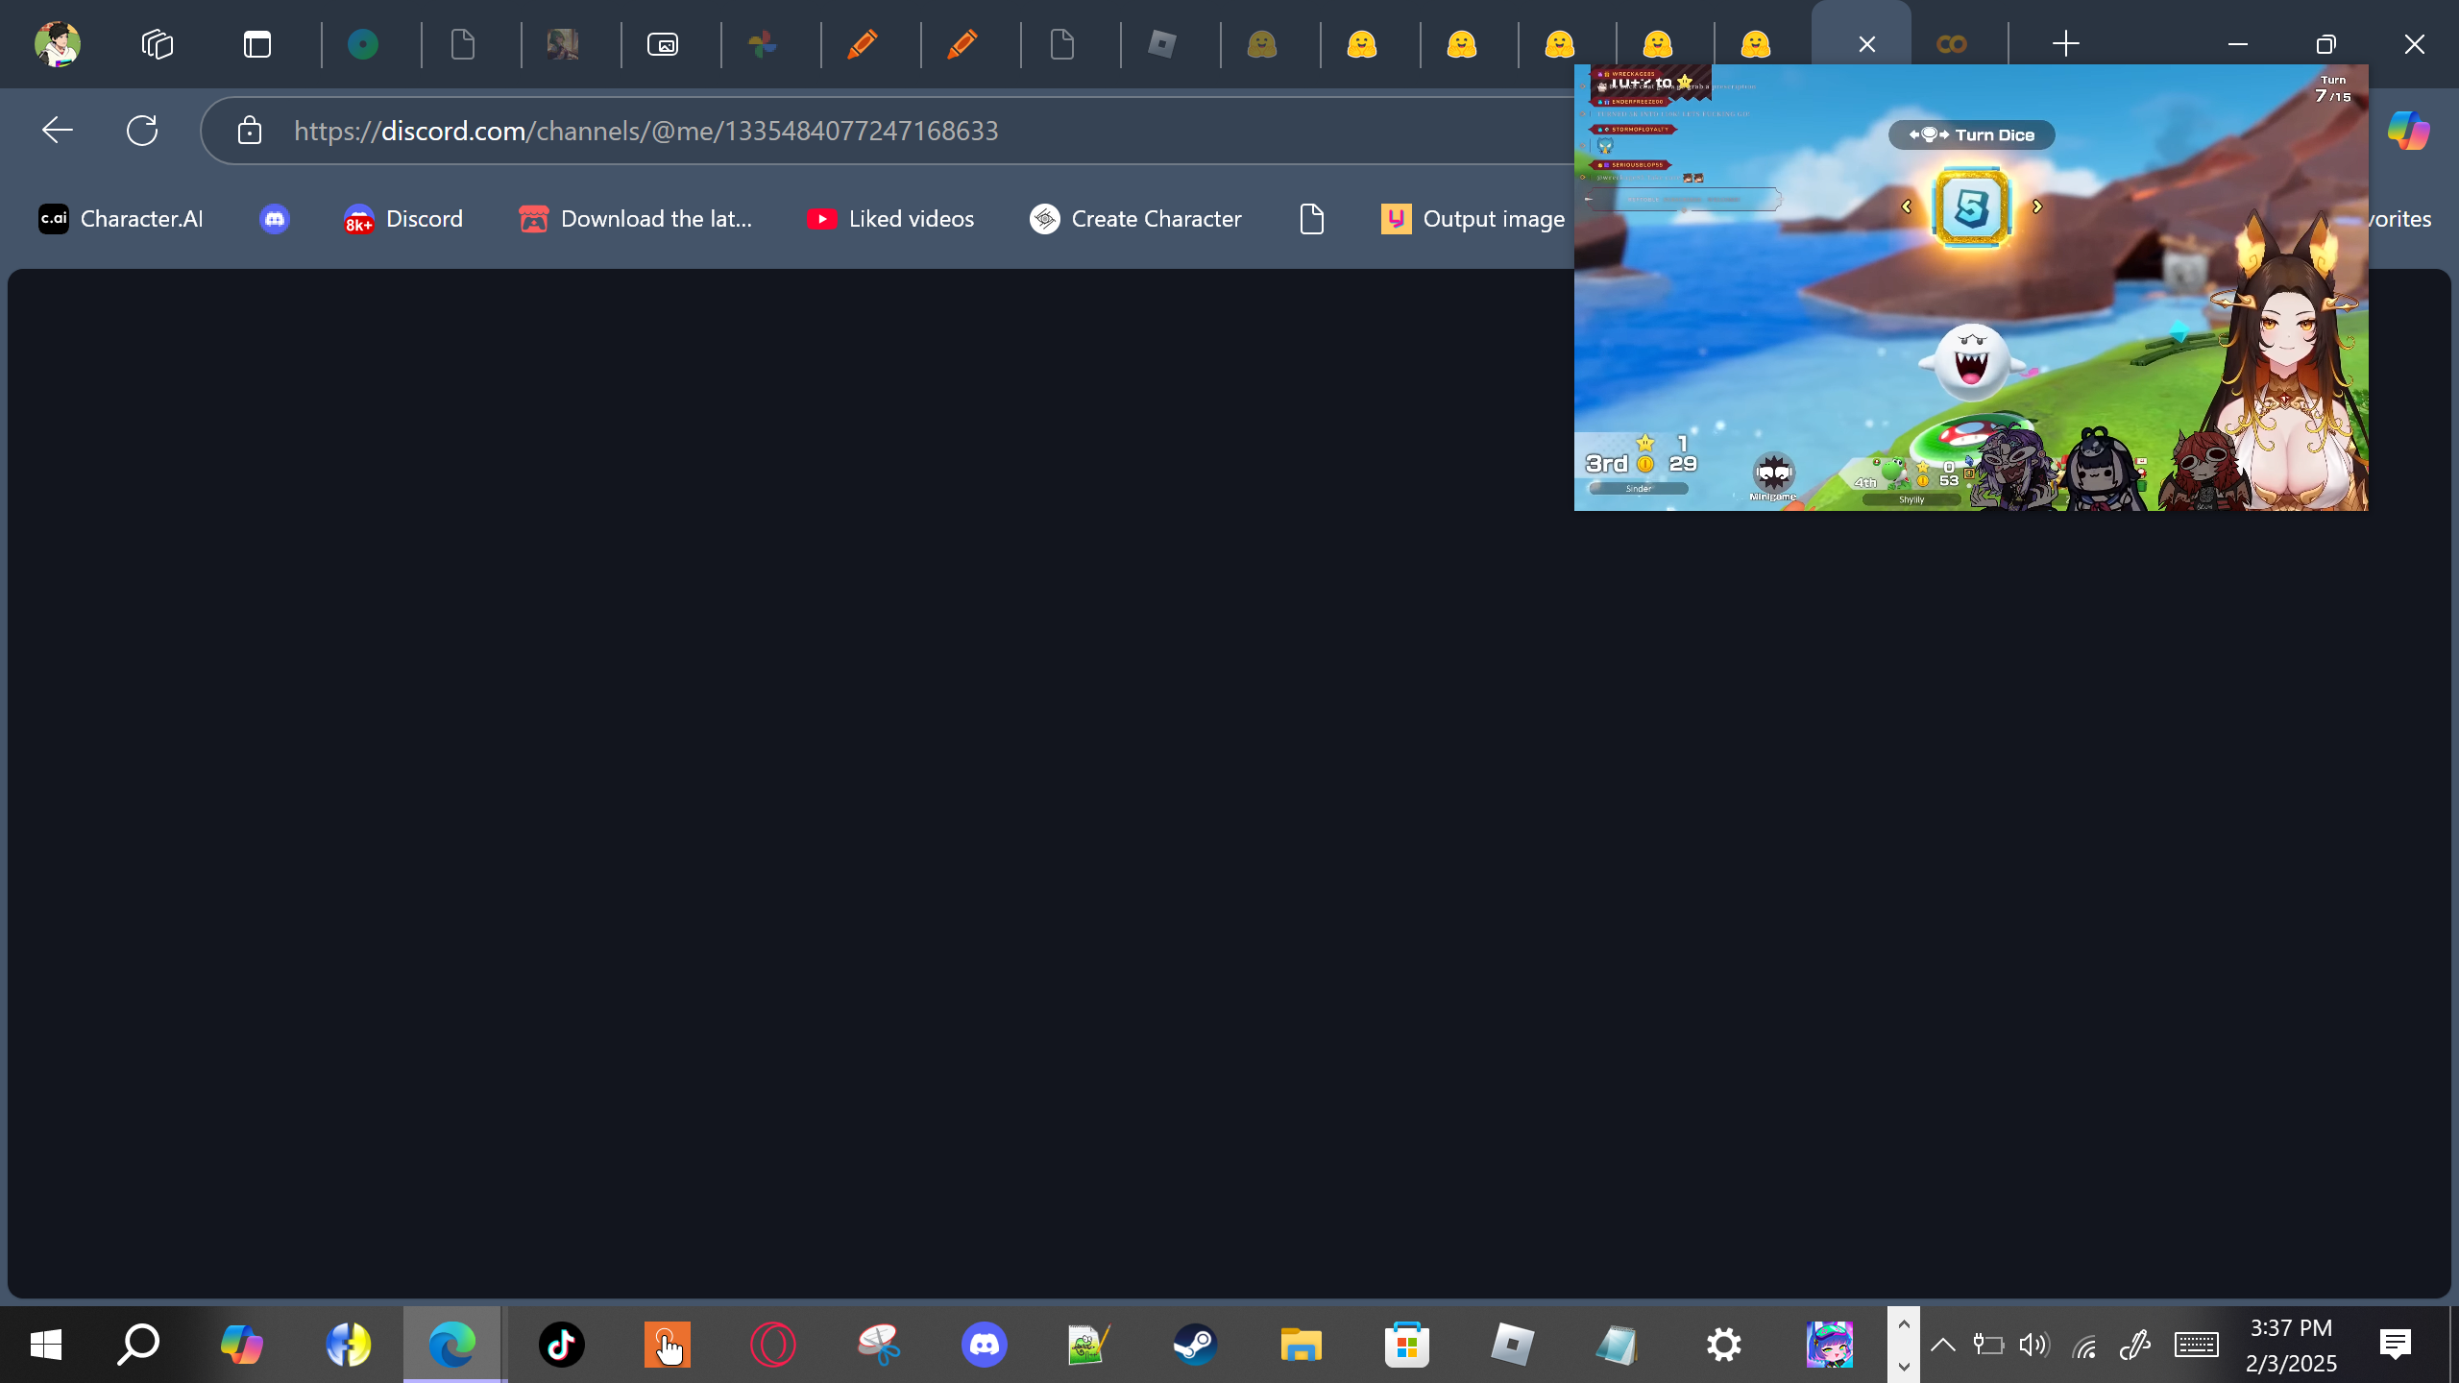Viewport: 2459px width, 1383px height.
Task: Open the Windows Start menu
Action: point(45,1345)
